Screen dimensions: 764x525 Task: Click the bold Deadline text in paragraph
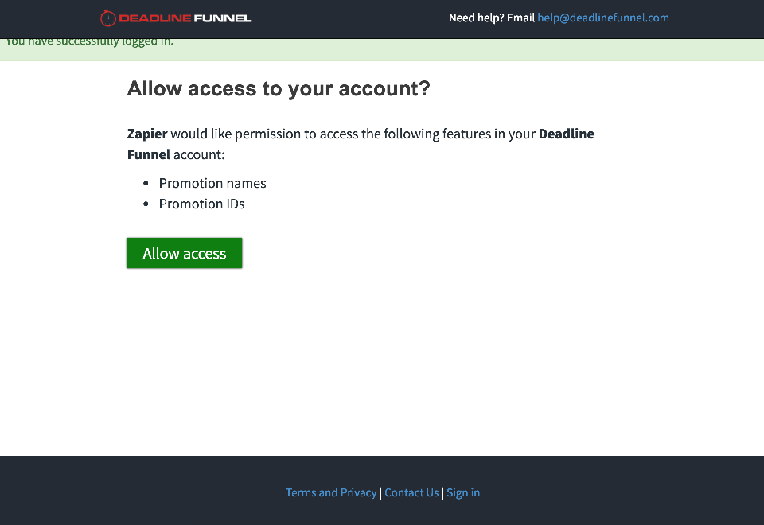click(566, 134)
